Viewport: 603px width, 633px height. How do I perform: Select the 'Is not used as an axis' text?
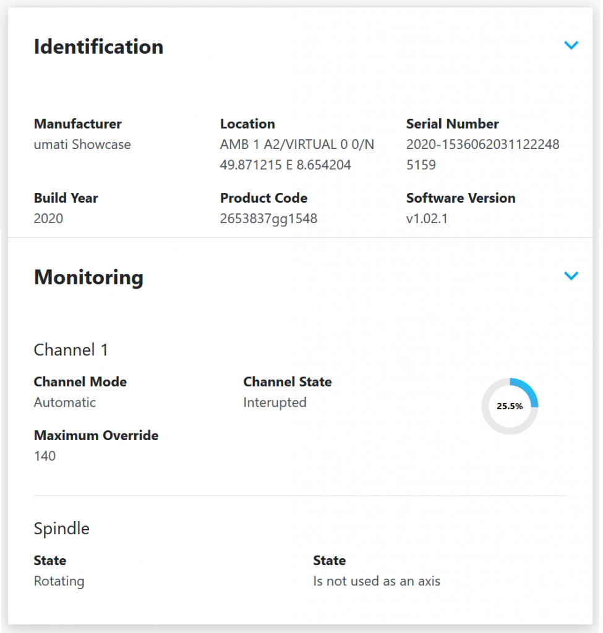(377, 581)
